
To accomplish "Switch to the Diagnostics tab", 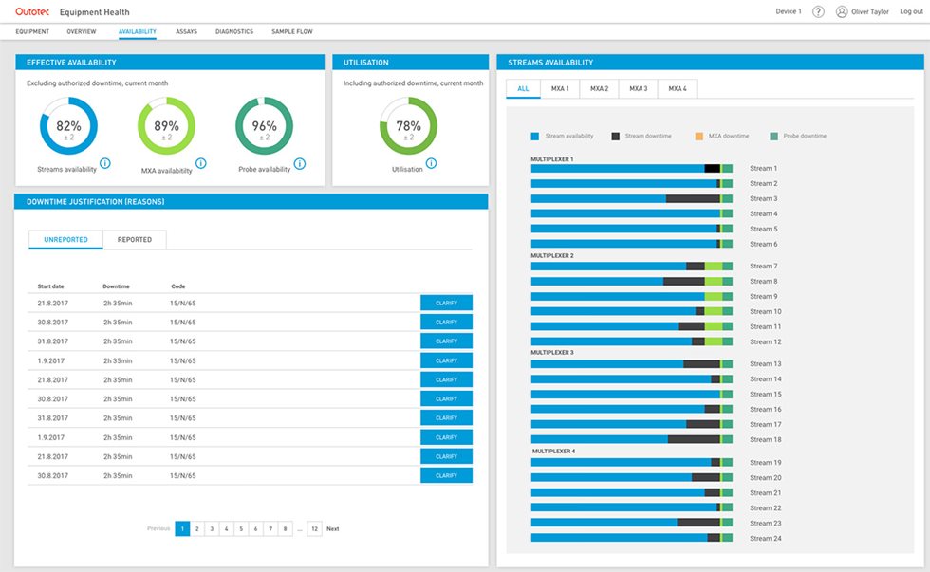I will [x=234, y=31].
